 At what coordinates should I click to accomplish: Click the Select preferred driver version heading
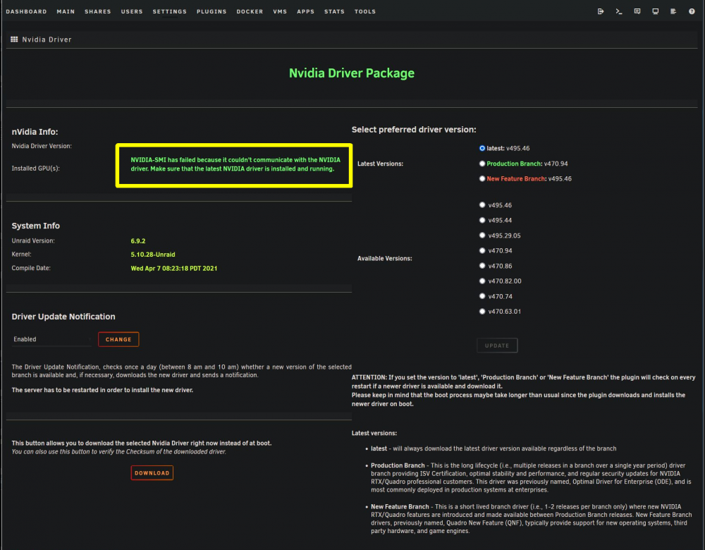[x=414, y=130]
